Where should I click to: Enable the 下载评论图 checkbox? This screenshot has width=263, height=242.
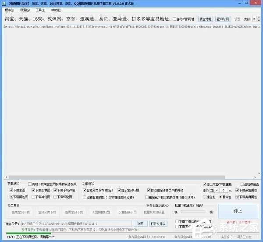point(55,197)
